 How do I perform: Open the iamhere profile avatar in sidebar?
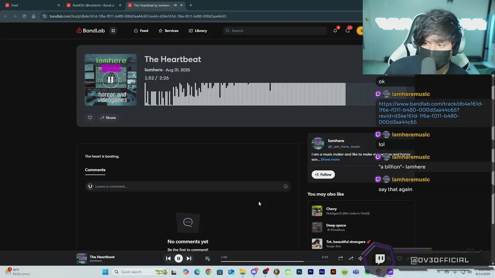(x=318, y=143)
